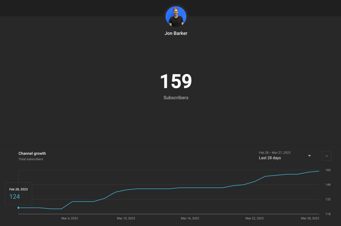
Task: Open the Last 28 days dropdown
Action: (270, 158)
